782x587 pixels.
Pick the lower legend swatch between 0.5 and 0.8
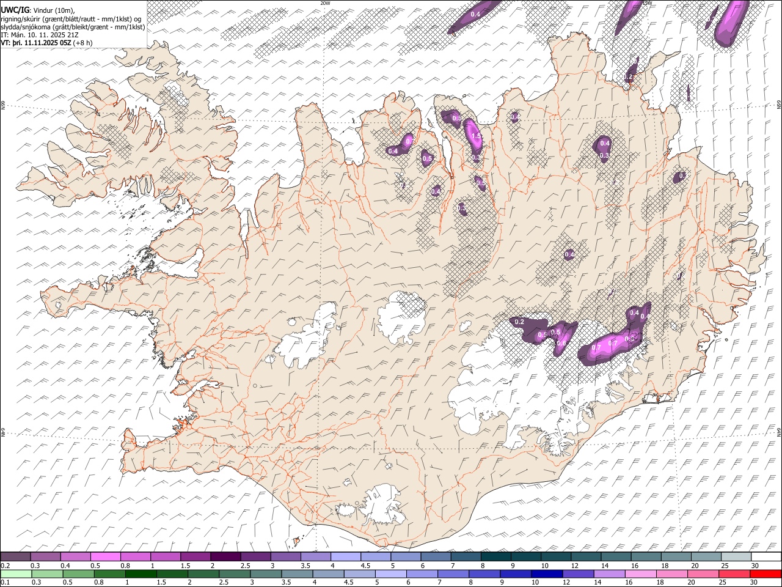78,574
